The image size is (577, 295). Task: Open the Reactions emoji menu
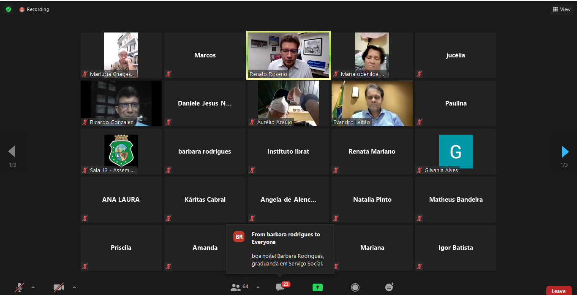coord(389,287)
